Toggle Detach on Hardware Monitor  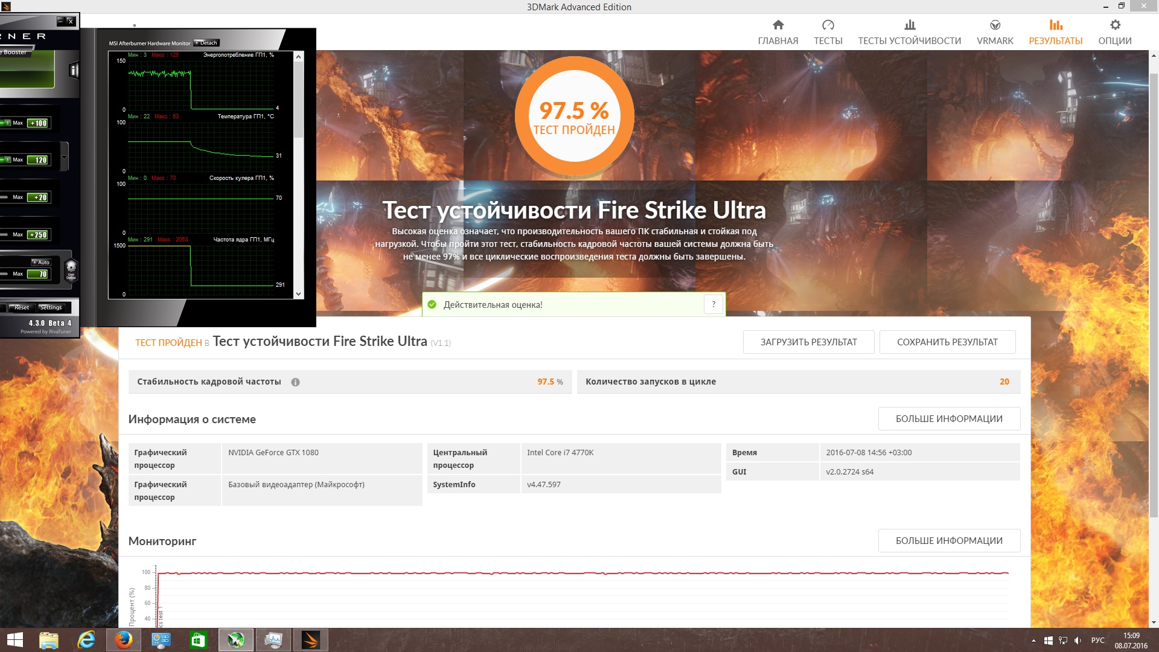[x=206, y=43]
